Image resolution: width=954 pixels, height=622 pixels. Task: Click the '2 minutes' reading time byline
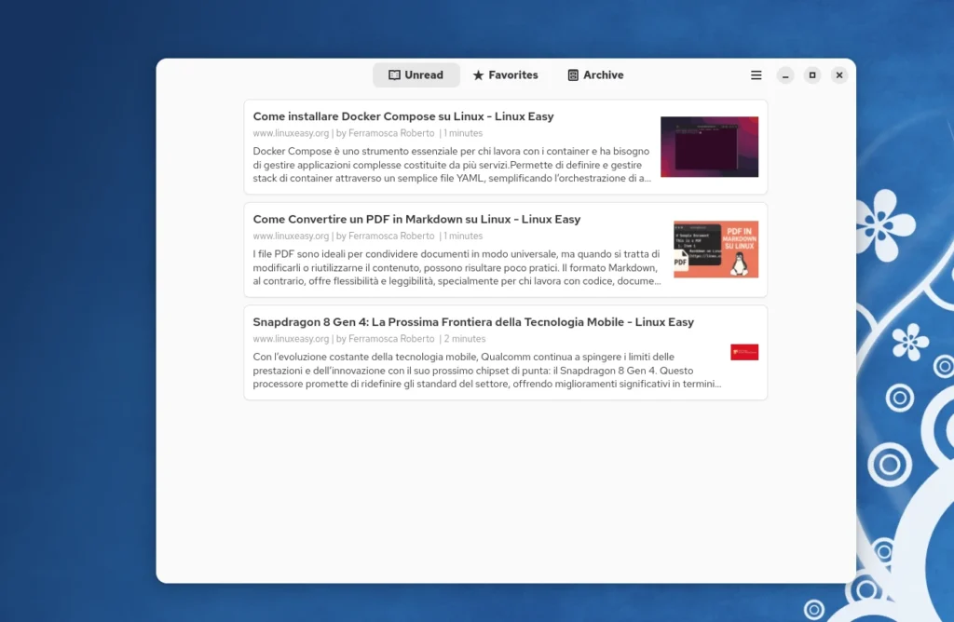click(464, 339)
